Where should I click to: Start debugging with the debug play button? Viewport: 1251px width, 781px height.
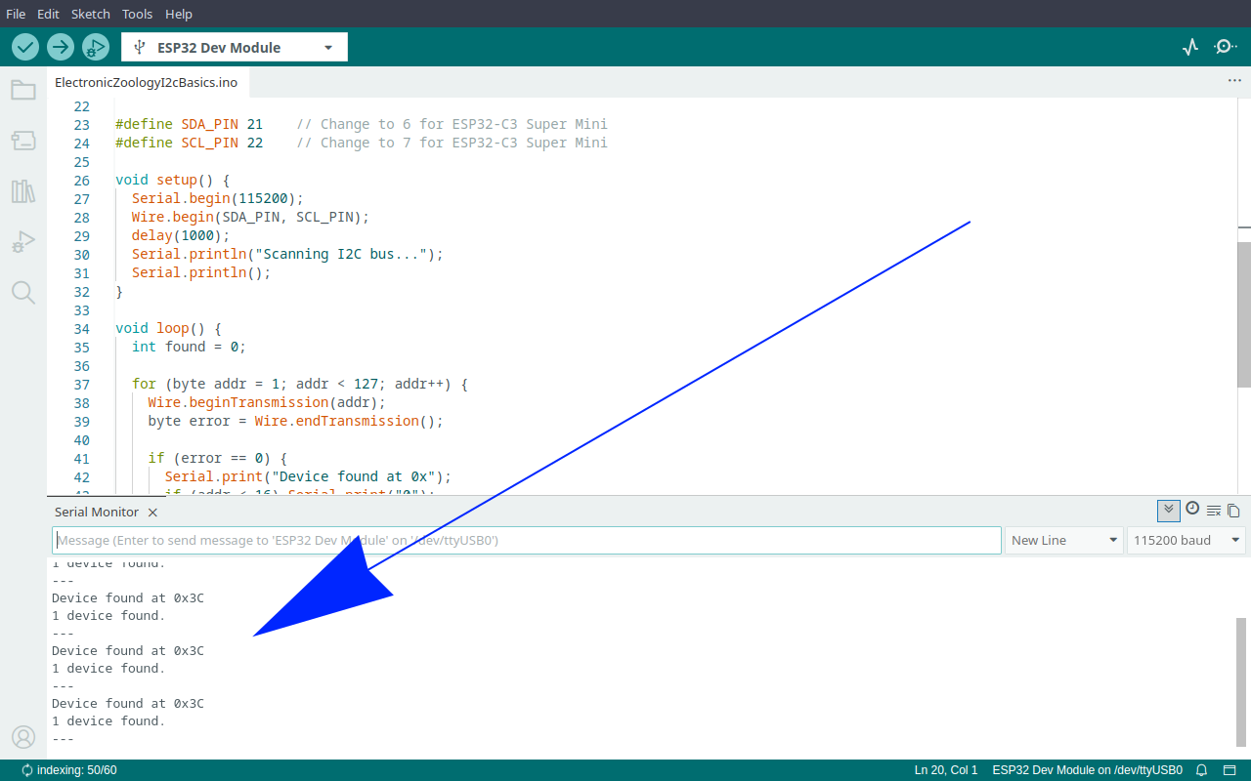point(95,47)
